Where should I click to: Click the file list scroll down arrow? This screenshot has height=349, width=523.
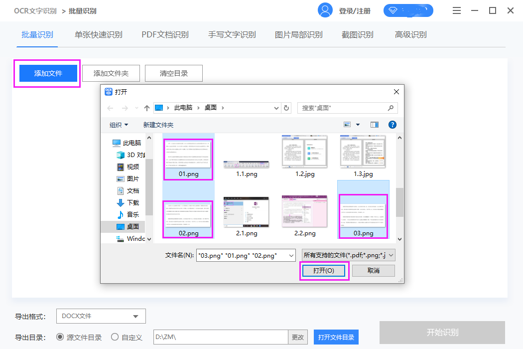[x=399, y=239]
